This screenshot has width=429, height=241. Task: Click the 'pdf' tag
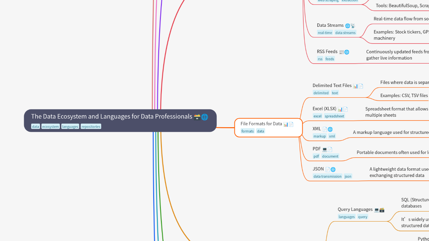(x=316, y=156)
